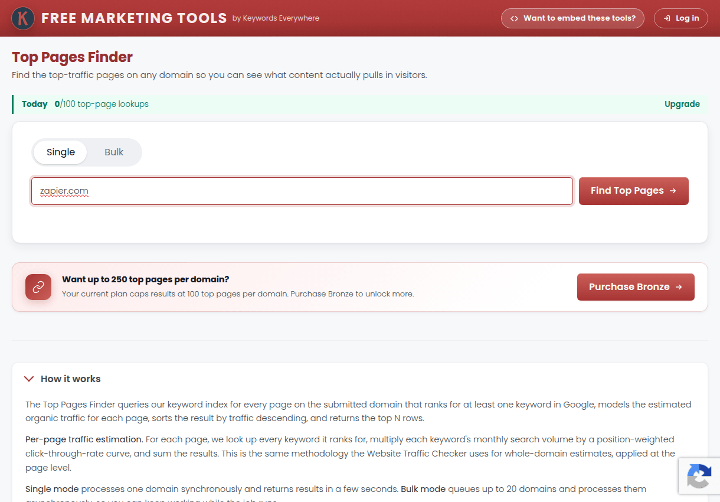Select the Single mode tab
720x502 pixels.
tap(61, 152)
